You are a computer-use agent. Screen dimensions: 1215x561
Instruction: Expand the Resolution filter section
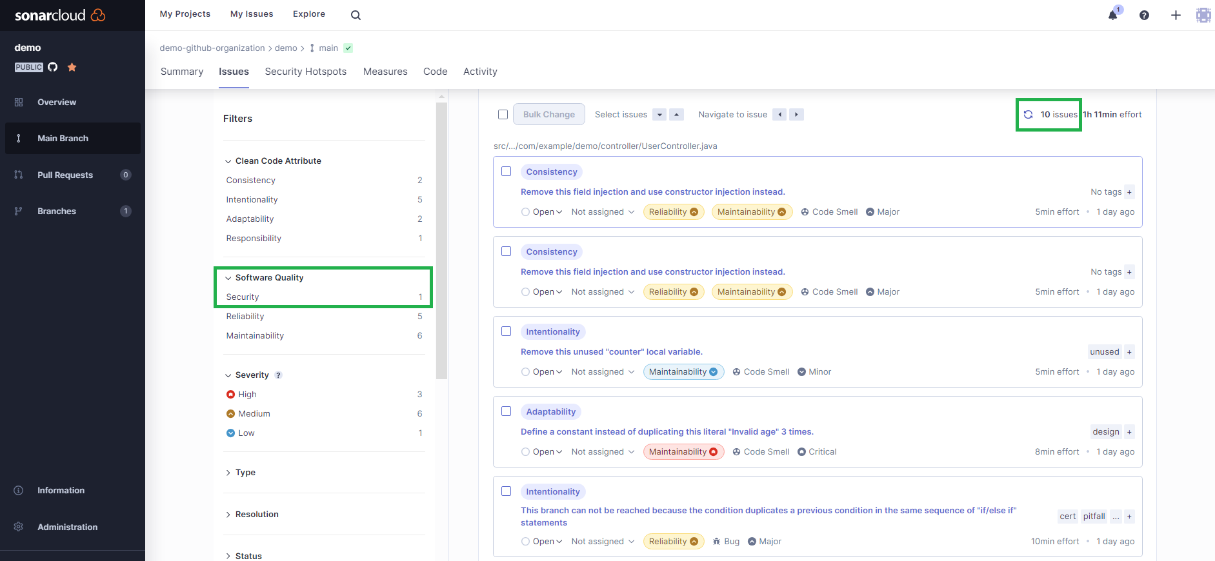coord(256,515)
